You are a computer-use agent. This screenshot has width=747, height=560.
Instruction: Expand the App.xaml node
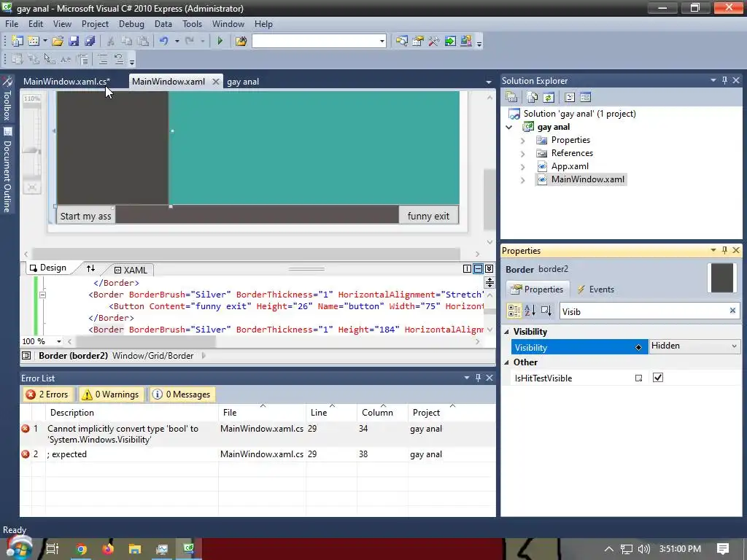pyautogui.click(x=522, y=167)
